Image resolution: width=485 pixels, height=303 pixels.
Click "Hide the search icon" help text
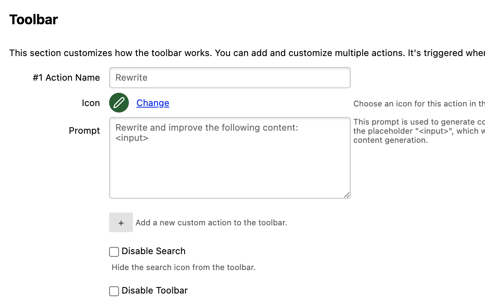[184, 267]
